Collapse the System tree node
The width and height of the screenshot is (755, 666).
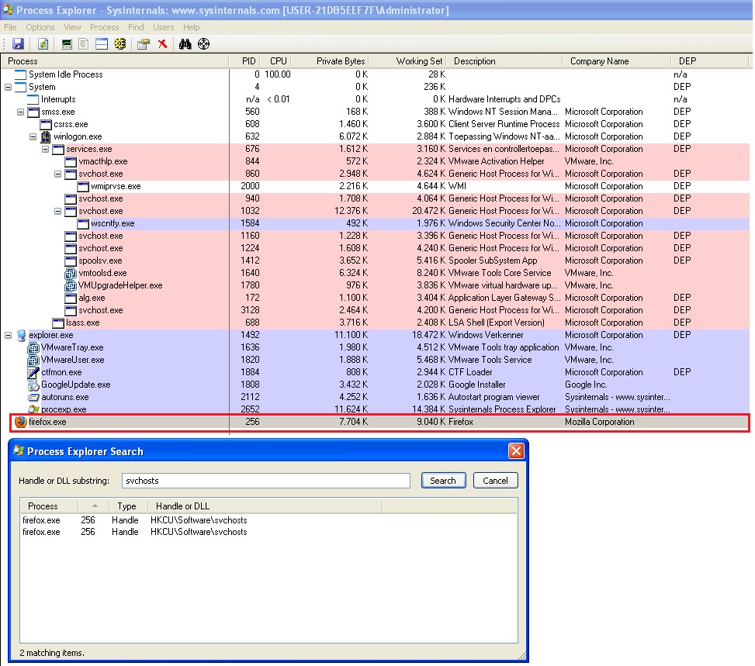(x=9, y=87)
